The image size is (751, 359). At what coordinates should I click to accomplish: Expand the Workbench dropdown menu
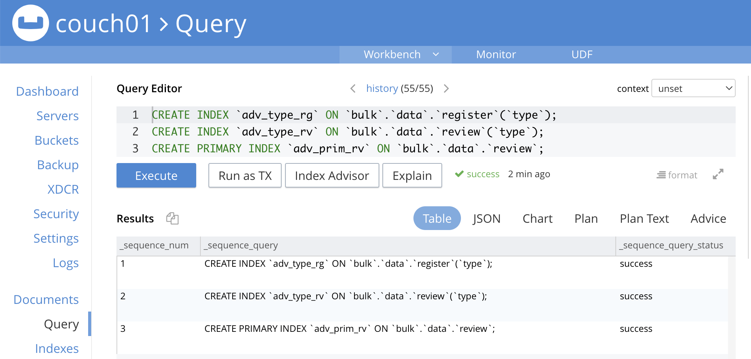435,54
